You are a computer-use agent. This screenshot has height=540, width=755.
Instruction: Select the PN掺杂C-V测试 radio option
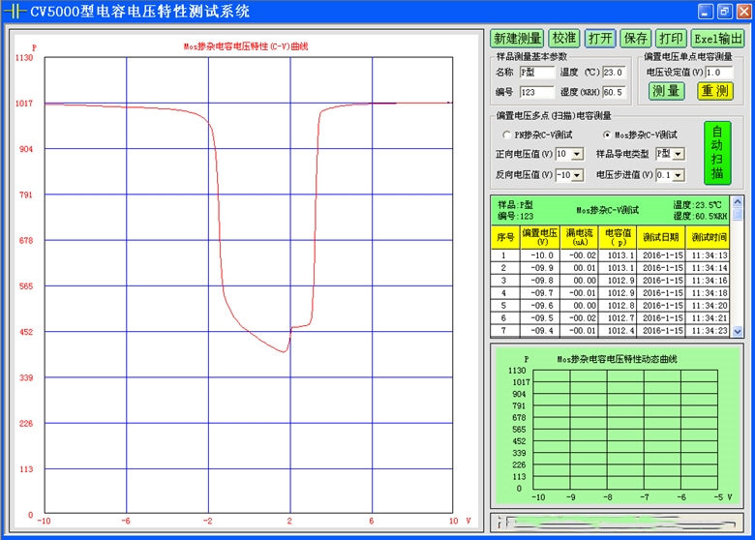506,135
